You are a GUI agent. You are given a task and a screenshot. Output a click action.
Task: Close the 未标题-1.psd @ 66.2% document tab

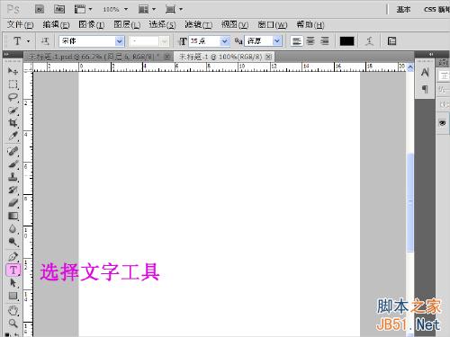[167, 57]
